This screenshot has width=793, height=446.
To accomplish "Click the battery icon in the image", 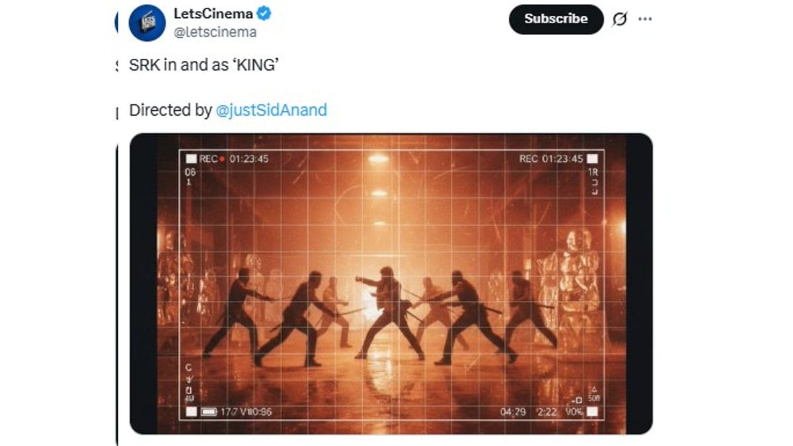I will [209, 412].
